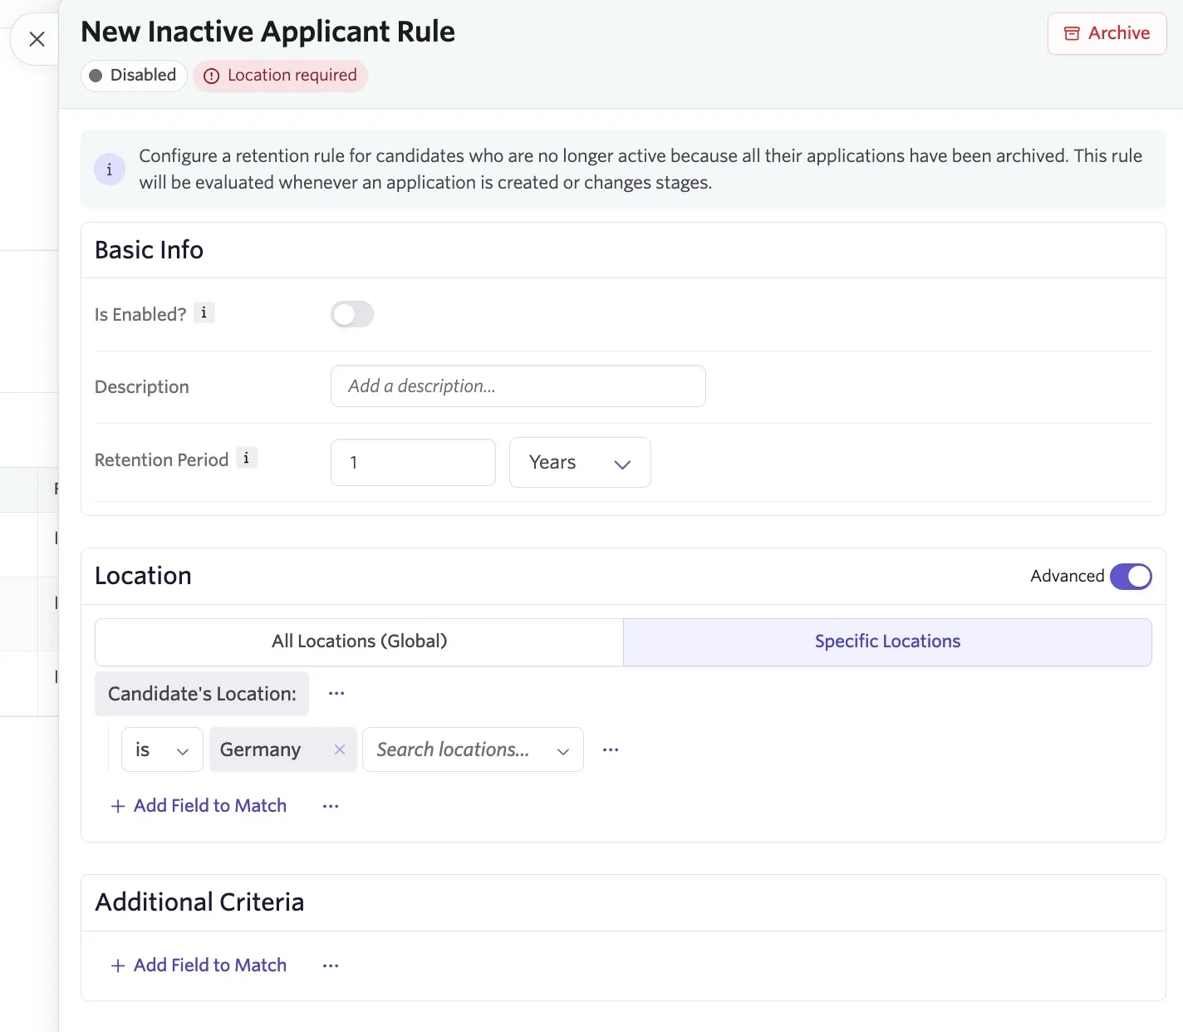The height and width of the screenshot is (1032, 1183).
Task: Open ellipsis menu next to Candidate's Location
Action: point(336,693)
